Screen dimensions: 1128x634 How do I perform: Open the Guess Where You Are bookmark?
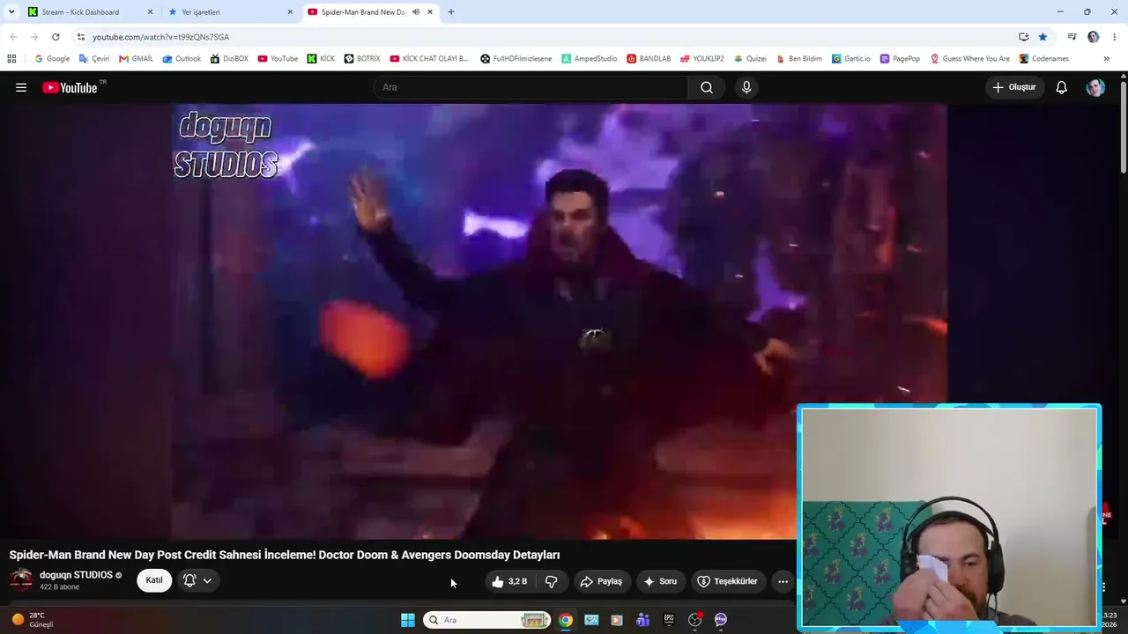coord(970,59)
